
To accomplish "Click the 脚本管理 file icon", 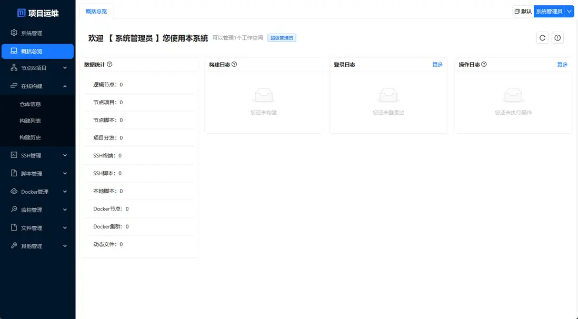I will pyautogui.click(x=14, y=173).
